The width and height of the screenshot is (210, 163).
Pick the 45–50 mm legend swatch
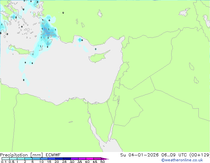tap(97, 159)
